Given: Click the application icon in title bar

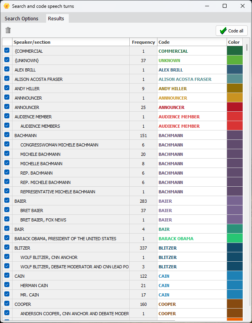Looking at the screenshot, I should tap(7, 6).
